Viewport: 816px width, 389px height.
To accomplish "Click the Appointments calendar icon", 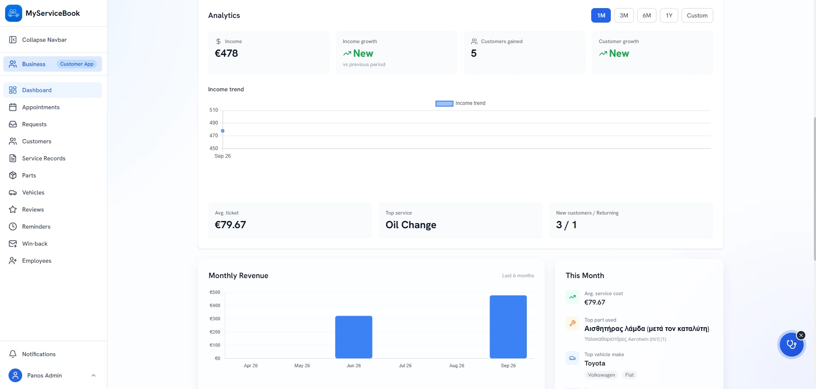I will tap(13, 107).
